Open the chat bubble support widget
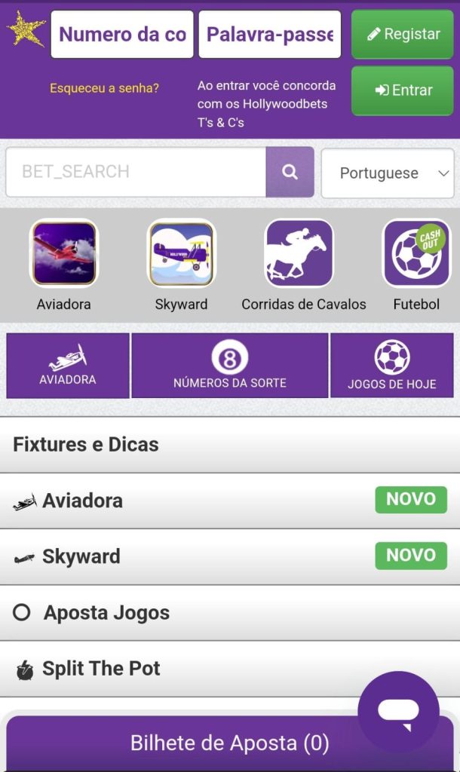The width and height of the screenshot is (460, 772). pos(398,712)
